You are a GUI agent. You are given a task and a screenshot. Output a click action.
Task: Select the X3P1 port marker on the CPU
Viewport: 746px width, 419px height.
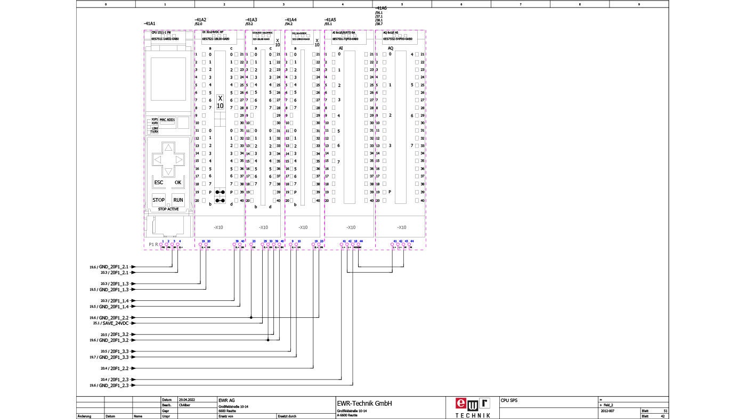[x=155, y=120]
